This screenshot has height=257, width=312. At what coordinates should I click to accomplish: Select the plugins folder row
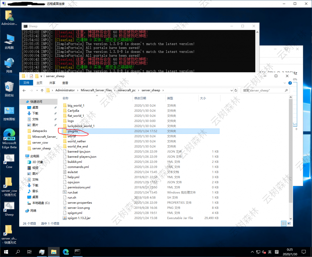pyautogui.click(x=141, y=131)
